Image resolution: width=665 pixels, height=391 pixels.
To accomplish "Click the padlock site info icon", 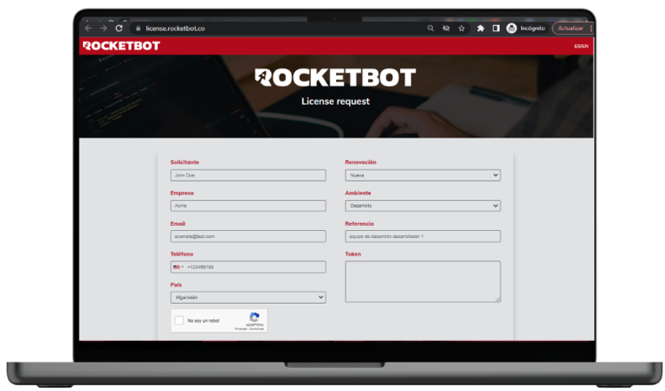I will click(x=138, y=29).
